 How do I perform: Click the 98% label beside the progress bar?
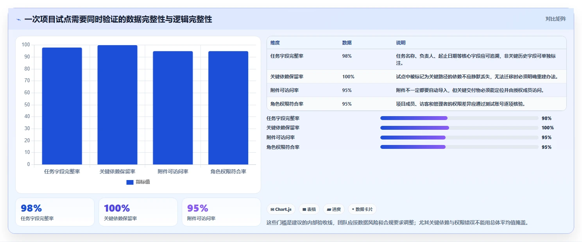[x=546, y=118]
